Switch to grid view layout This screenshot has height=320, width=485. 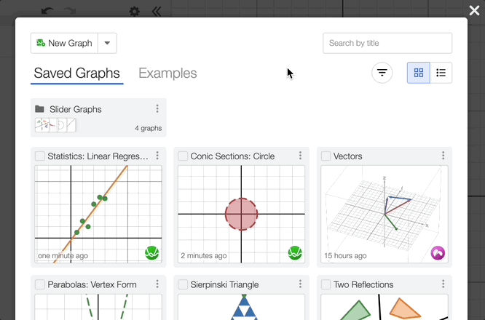point(419,73)
